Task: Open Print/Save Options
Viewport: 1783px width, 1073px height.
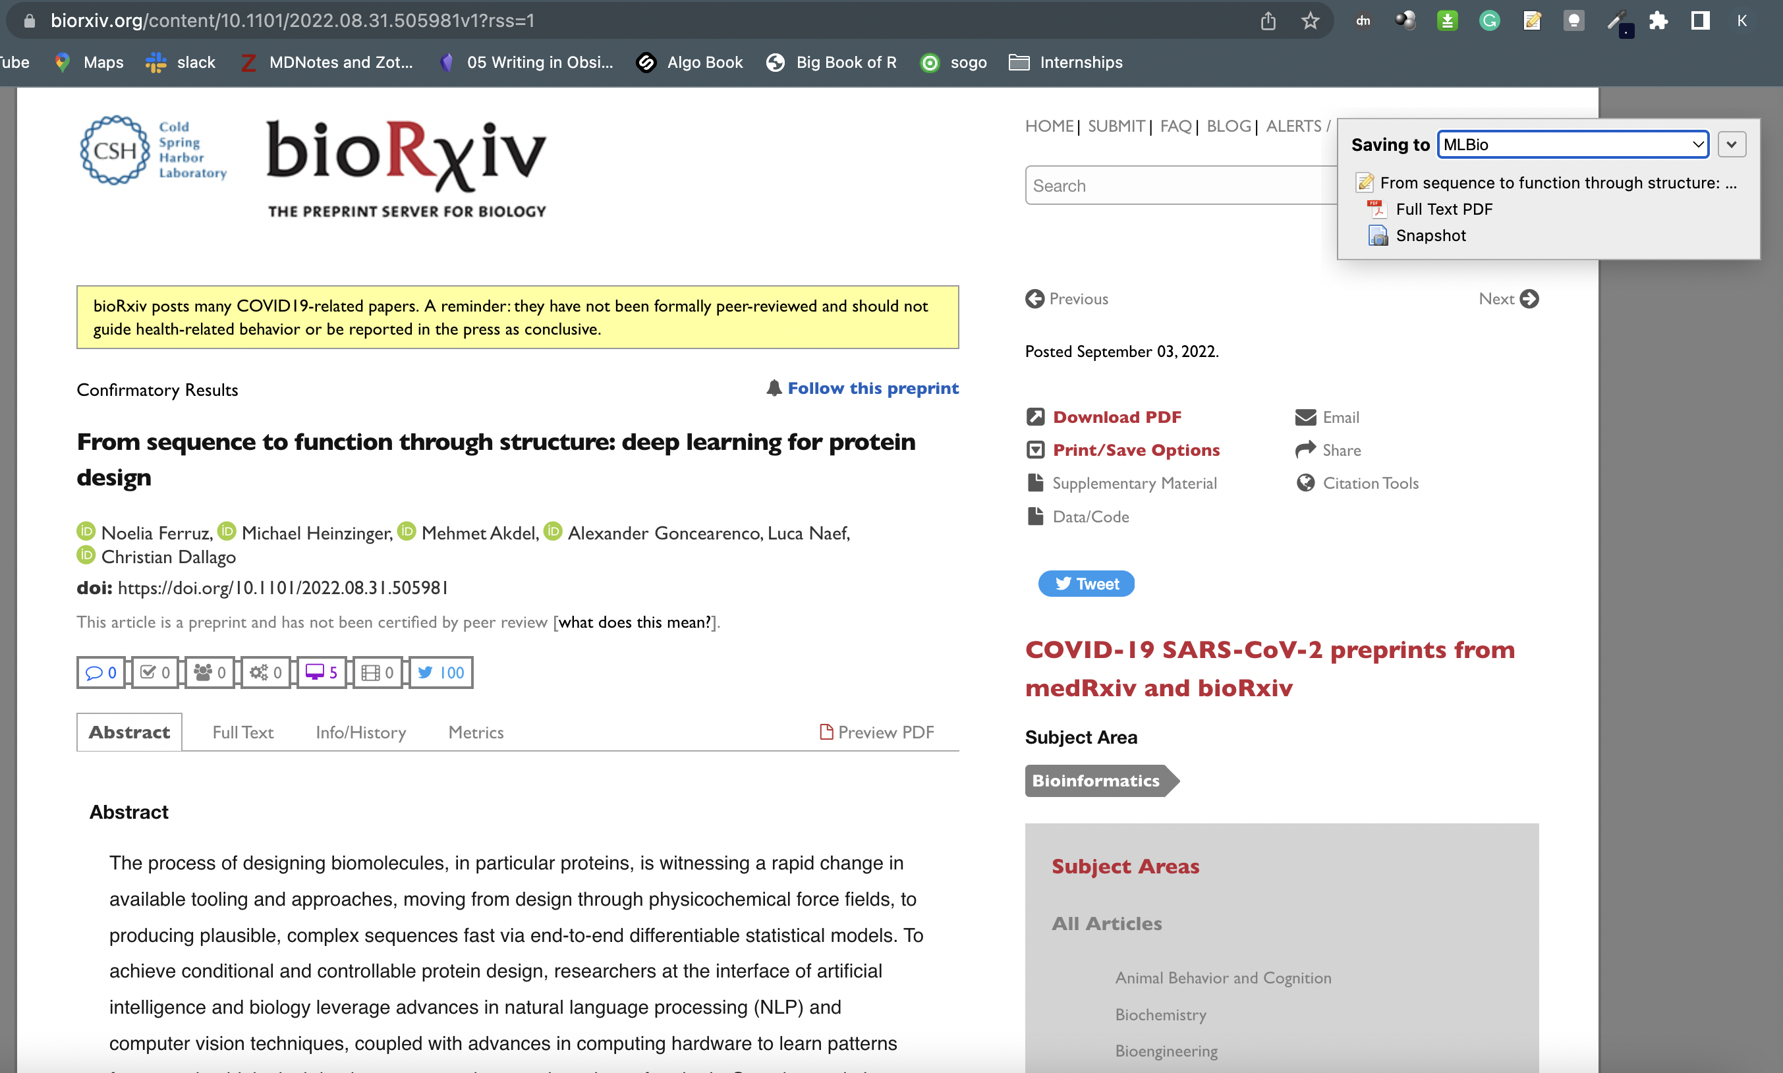Action: [x=1123, y=450]
